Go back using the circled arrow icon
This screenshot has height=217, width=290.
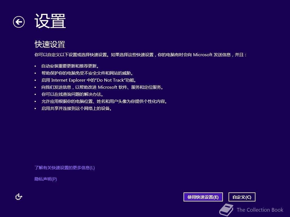[19, 22]
